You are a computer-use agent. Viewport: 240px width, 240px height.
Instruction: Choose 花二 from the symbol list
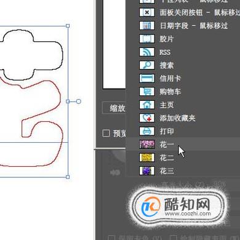pyautogui.click(x=183, y=158)
